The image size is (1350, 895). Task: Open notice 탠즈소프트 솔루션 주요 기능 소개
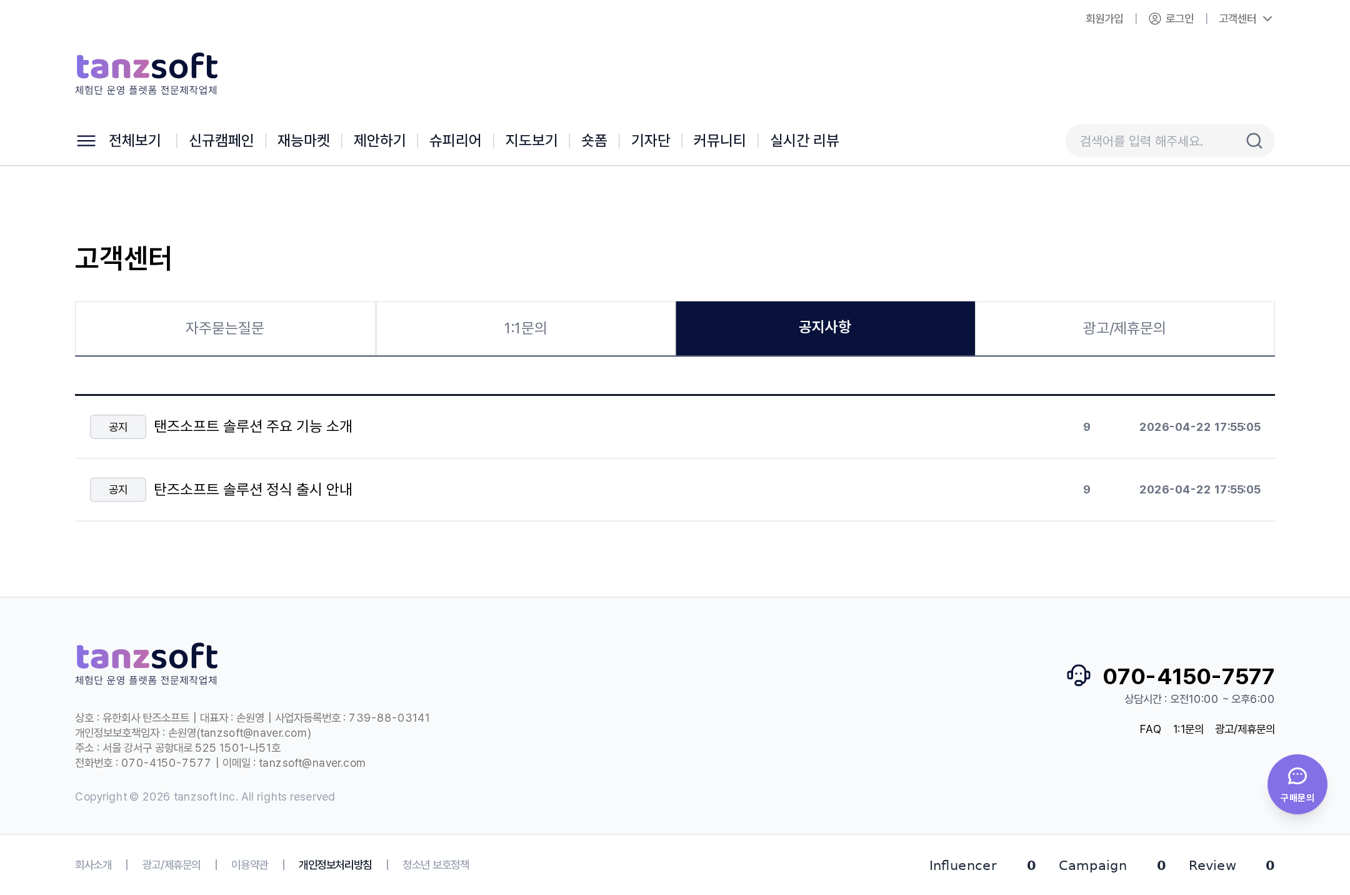(x=253, y=427)
